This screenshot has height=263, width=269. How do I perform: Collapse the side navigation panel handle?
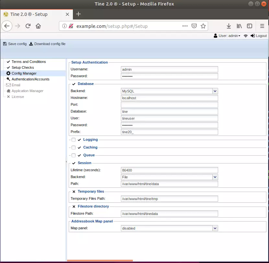pos(66,161)
